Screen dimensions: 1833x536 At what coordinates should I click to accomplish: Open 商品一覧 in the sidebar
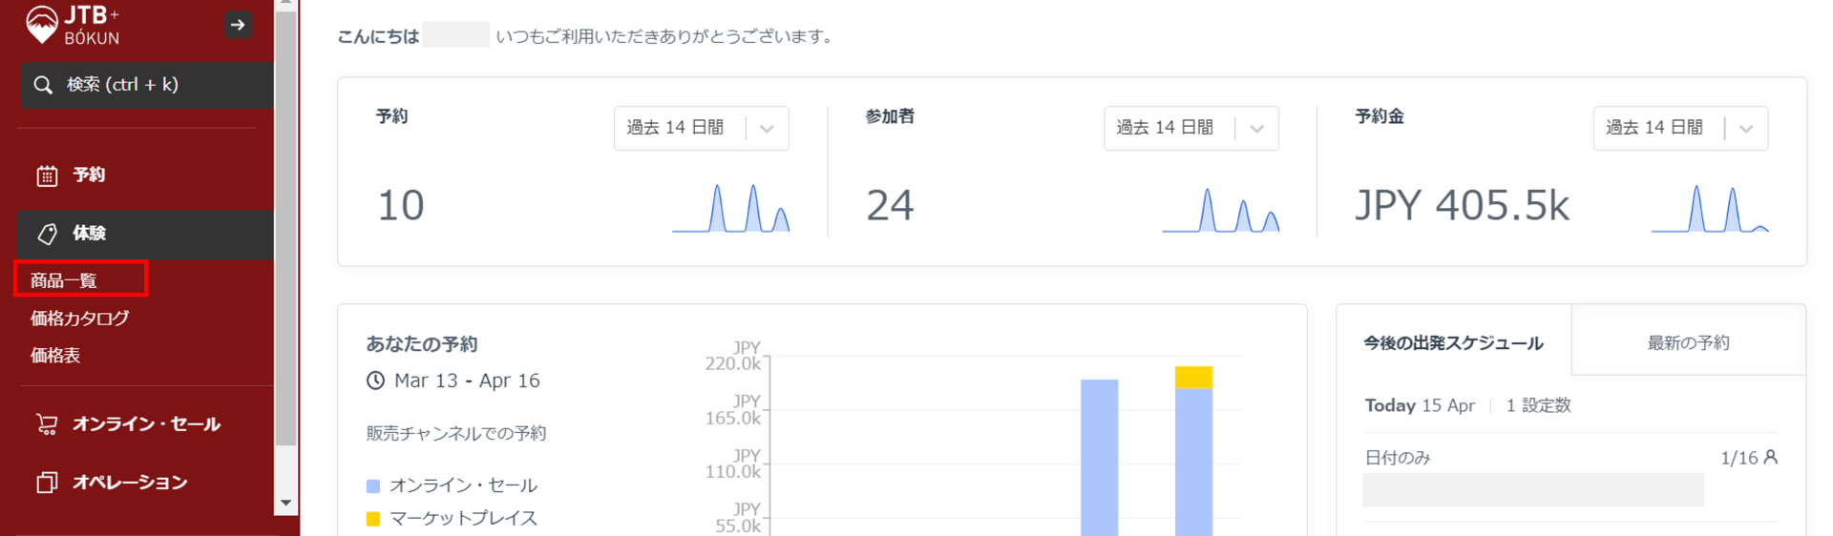[x=64, y=280]
